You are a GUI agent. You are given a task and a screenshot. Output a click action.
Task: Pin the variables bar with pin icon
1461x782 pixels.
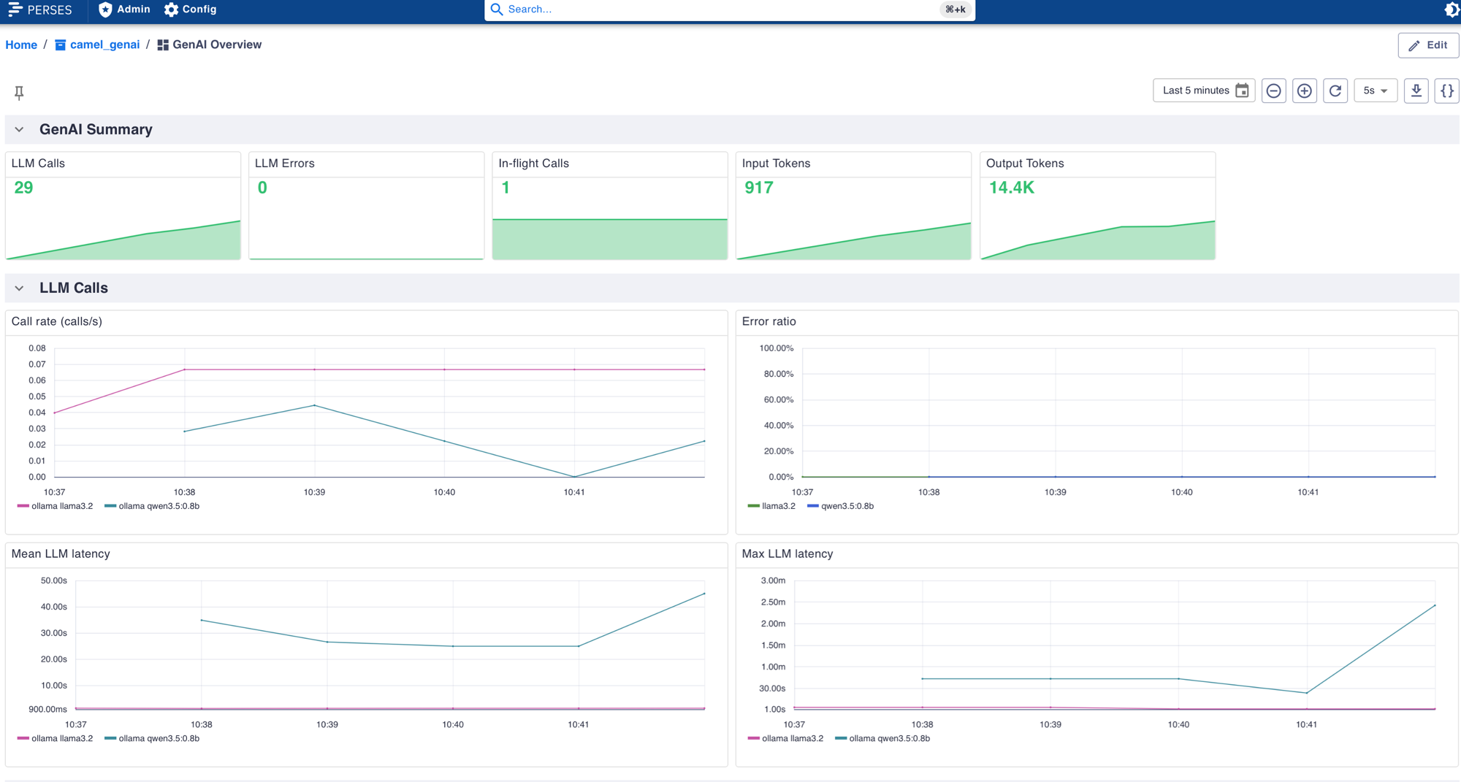pyautogui.click(x=19, y=92)
